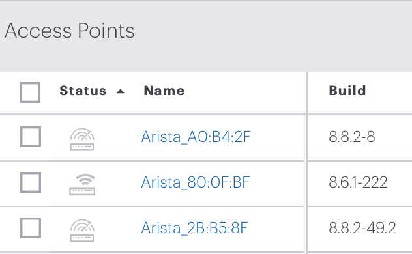This screenshot has width=412, height=254.
Task: Click the build value 8.6.1-222
Action: point(358,182)
